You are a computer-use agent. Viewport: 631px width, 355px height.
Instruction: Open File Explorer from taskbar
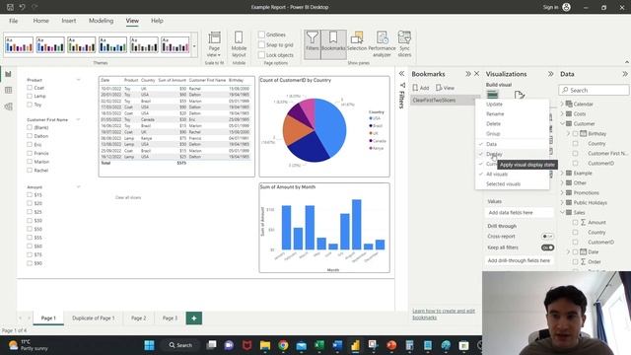[x=265, y=345]
